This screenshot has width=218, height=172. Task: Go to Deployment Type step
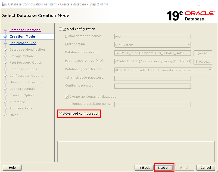pos(23,43)
